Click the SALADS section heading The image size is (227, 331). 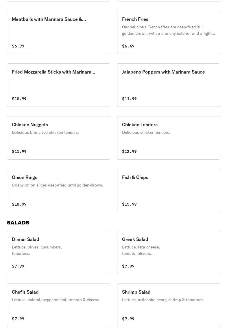tap(18, 223)
